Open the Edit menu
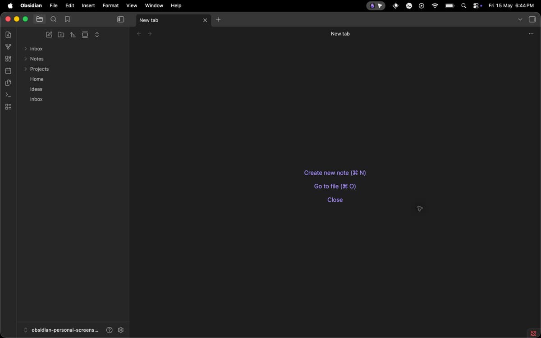 click(69, 5)
